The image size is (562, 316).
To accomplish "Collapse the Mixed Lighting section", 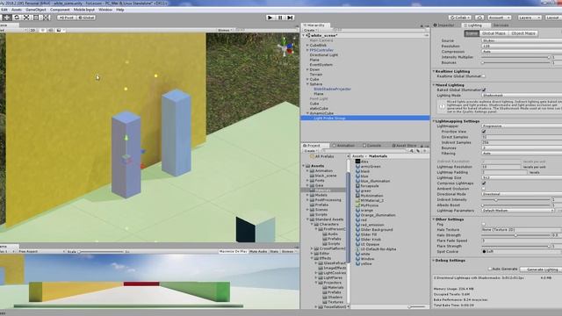I will pyautogui.click(x=434, y=85).
